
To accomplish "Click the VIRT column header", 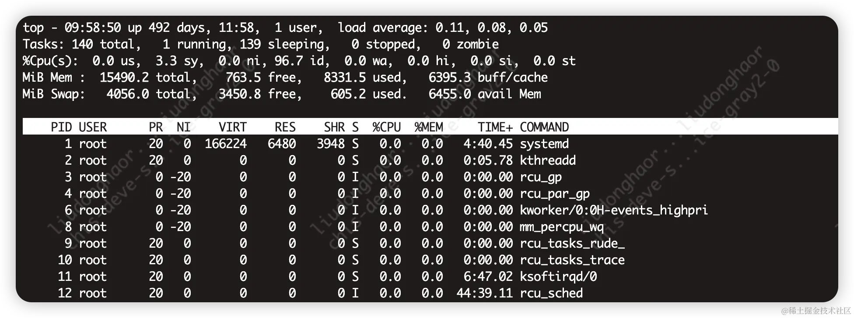I will [233, 127].
